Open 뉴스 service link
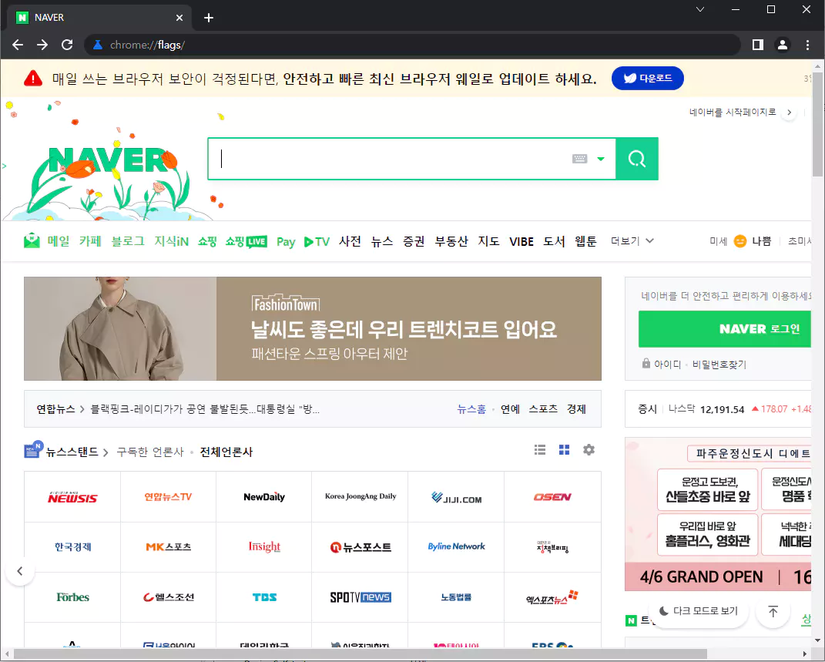 [382, 241]
